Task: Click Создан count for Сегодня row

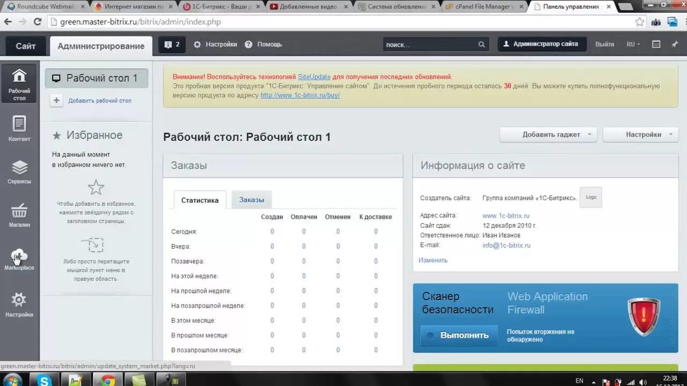Action: pos(272,232)
